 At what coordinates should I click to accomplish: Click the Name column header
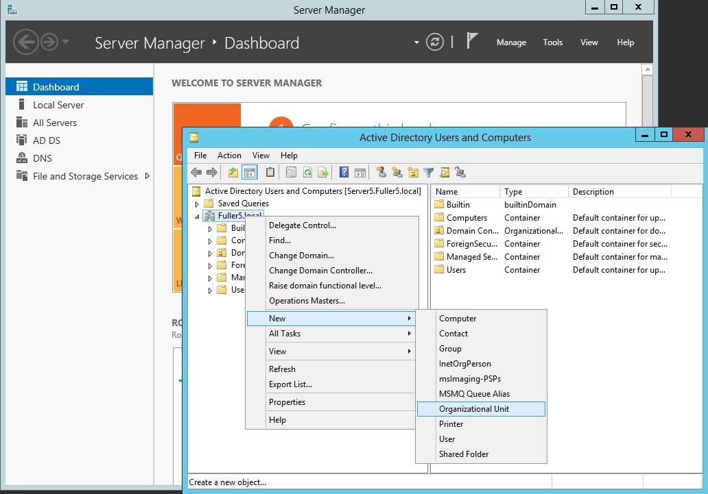466,192
